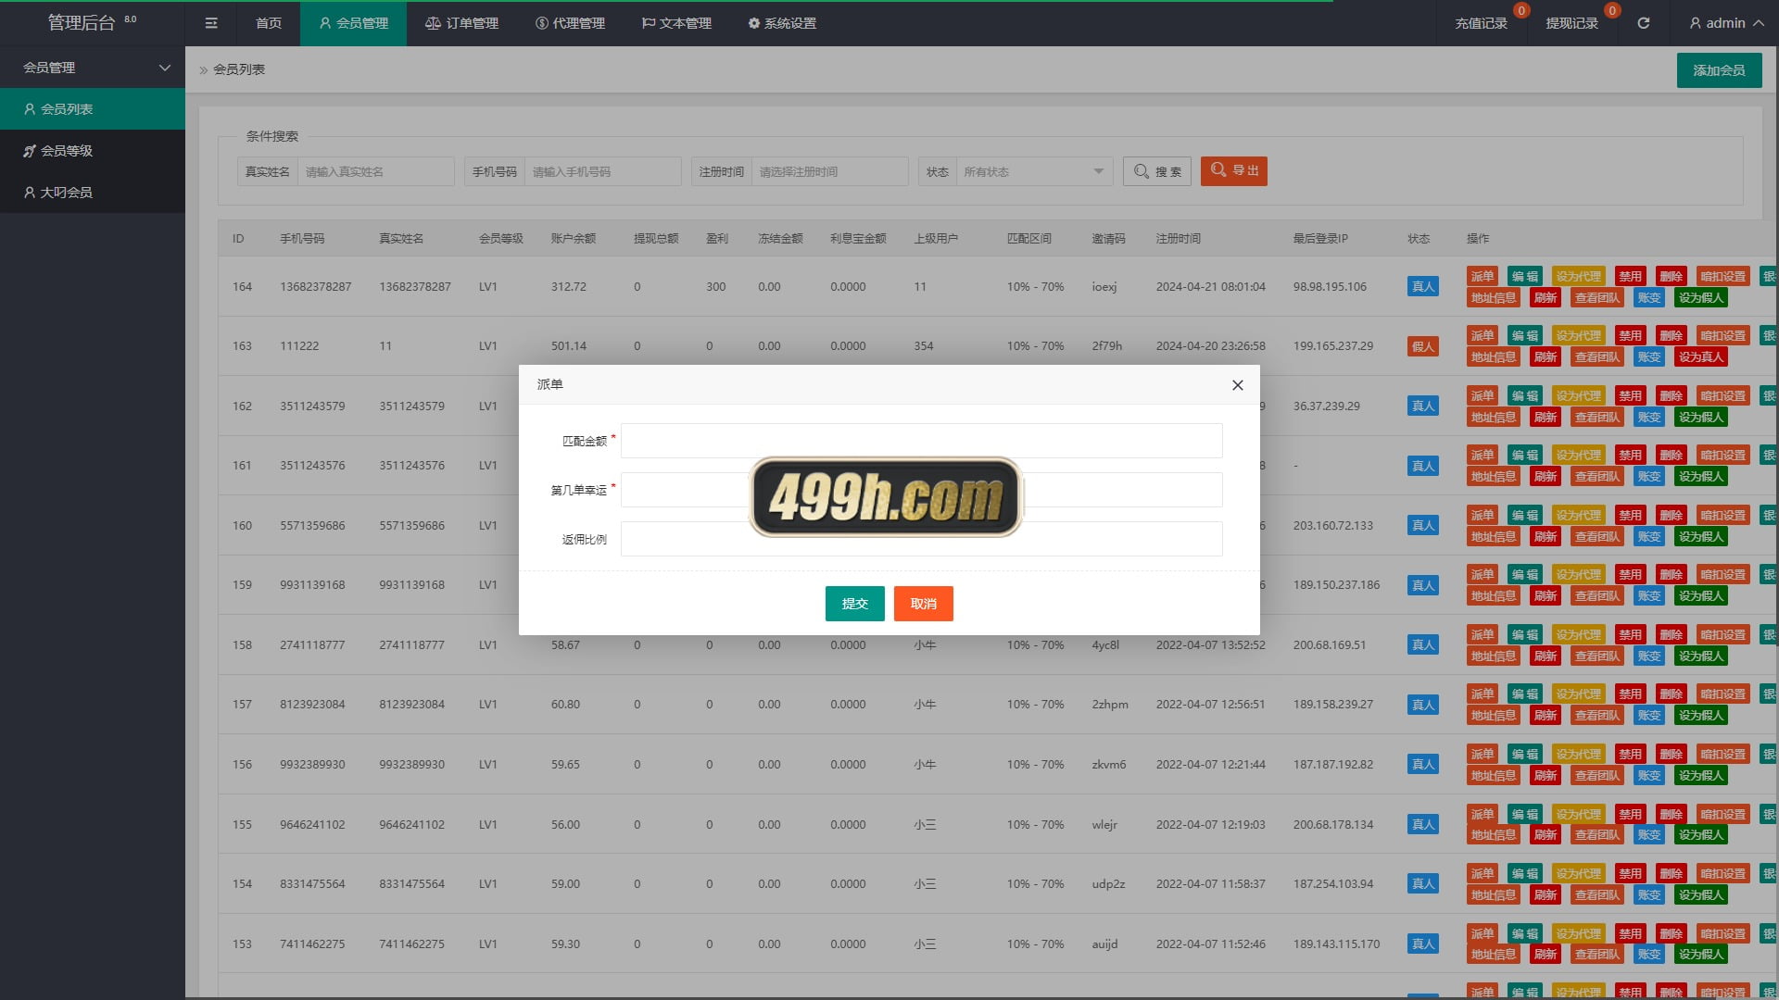Click 账变 for member 154
This screenshot has width=1779, height=1000.
click(1649, 894)
